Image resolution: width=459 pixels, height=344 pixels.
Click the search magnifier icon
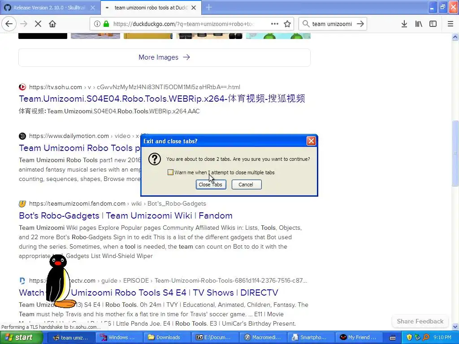(x=306, y=24)
